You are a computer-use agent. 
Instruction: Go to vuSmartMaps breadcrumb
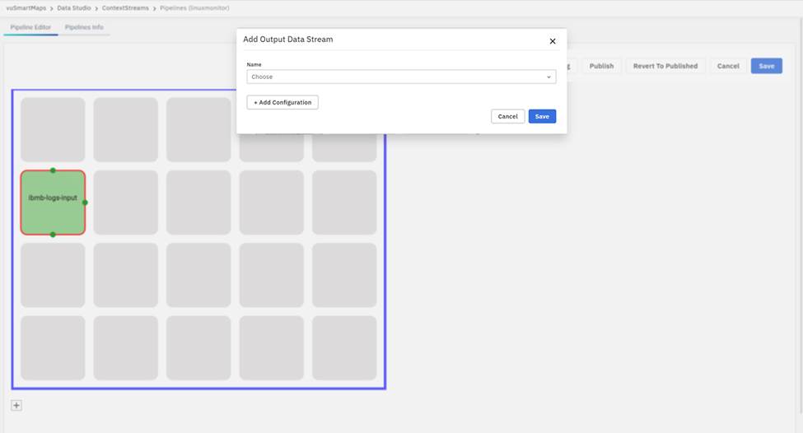pos(26,7)
